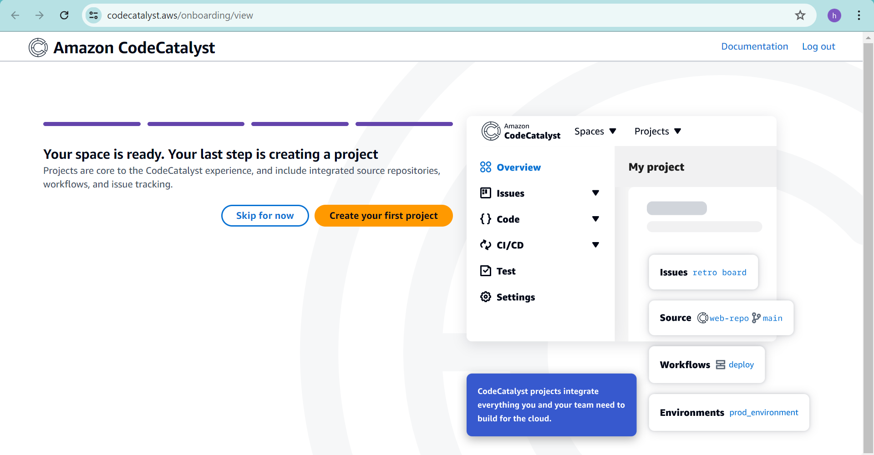Click the web-repo repository icon
This screenshot has height=455, width=874.
[x=703, y=318]
